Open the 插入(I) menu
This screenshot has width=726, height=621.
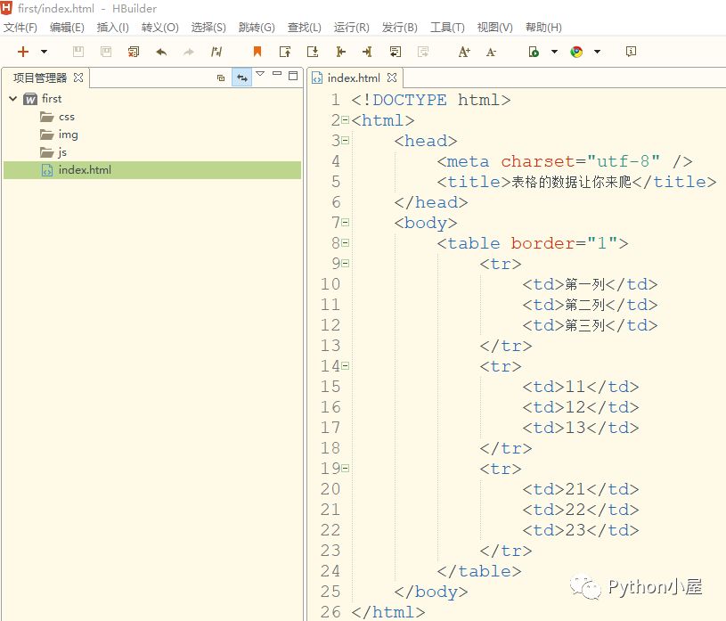click(113, 28)
